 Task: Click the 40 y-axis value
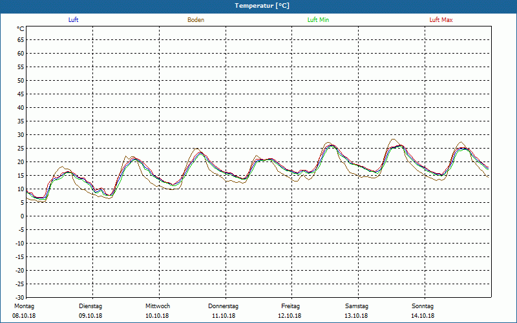tap(21, 108)
